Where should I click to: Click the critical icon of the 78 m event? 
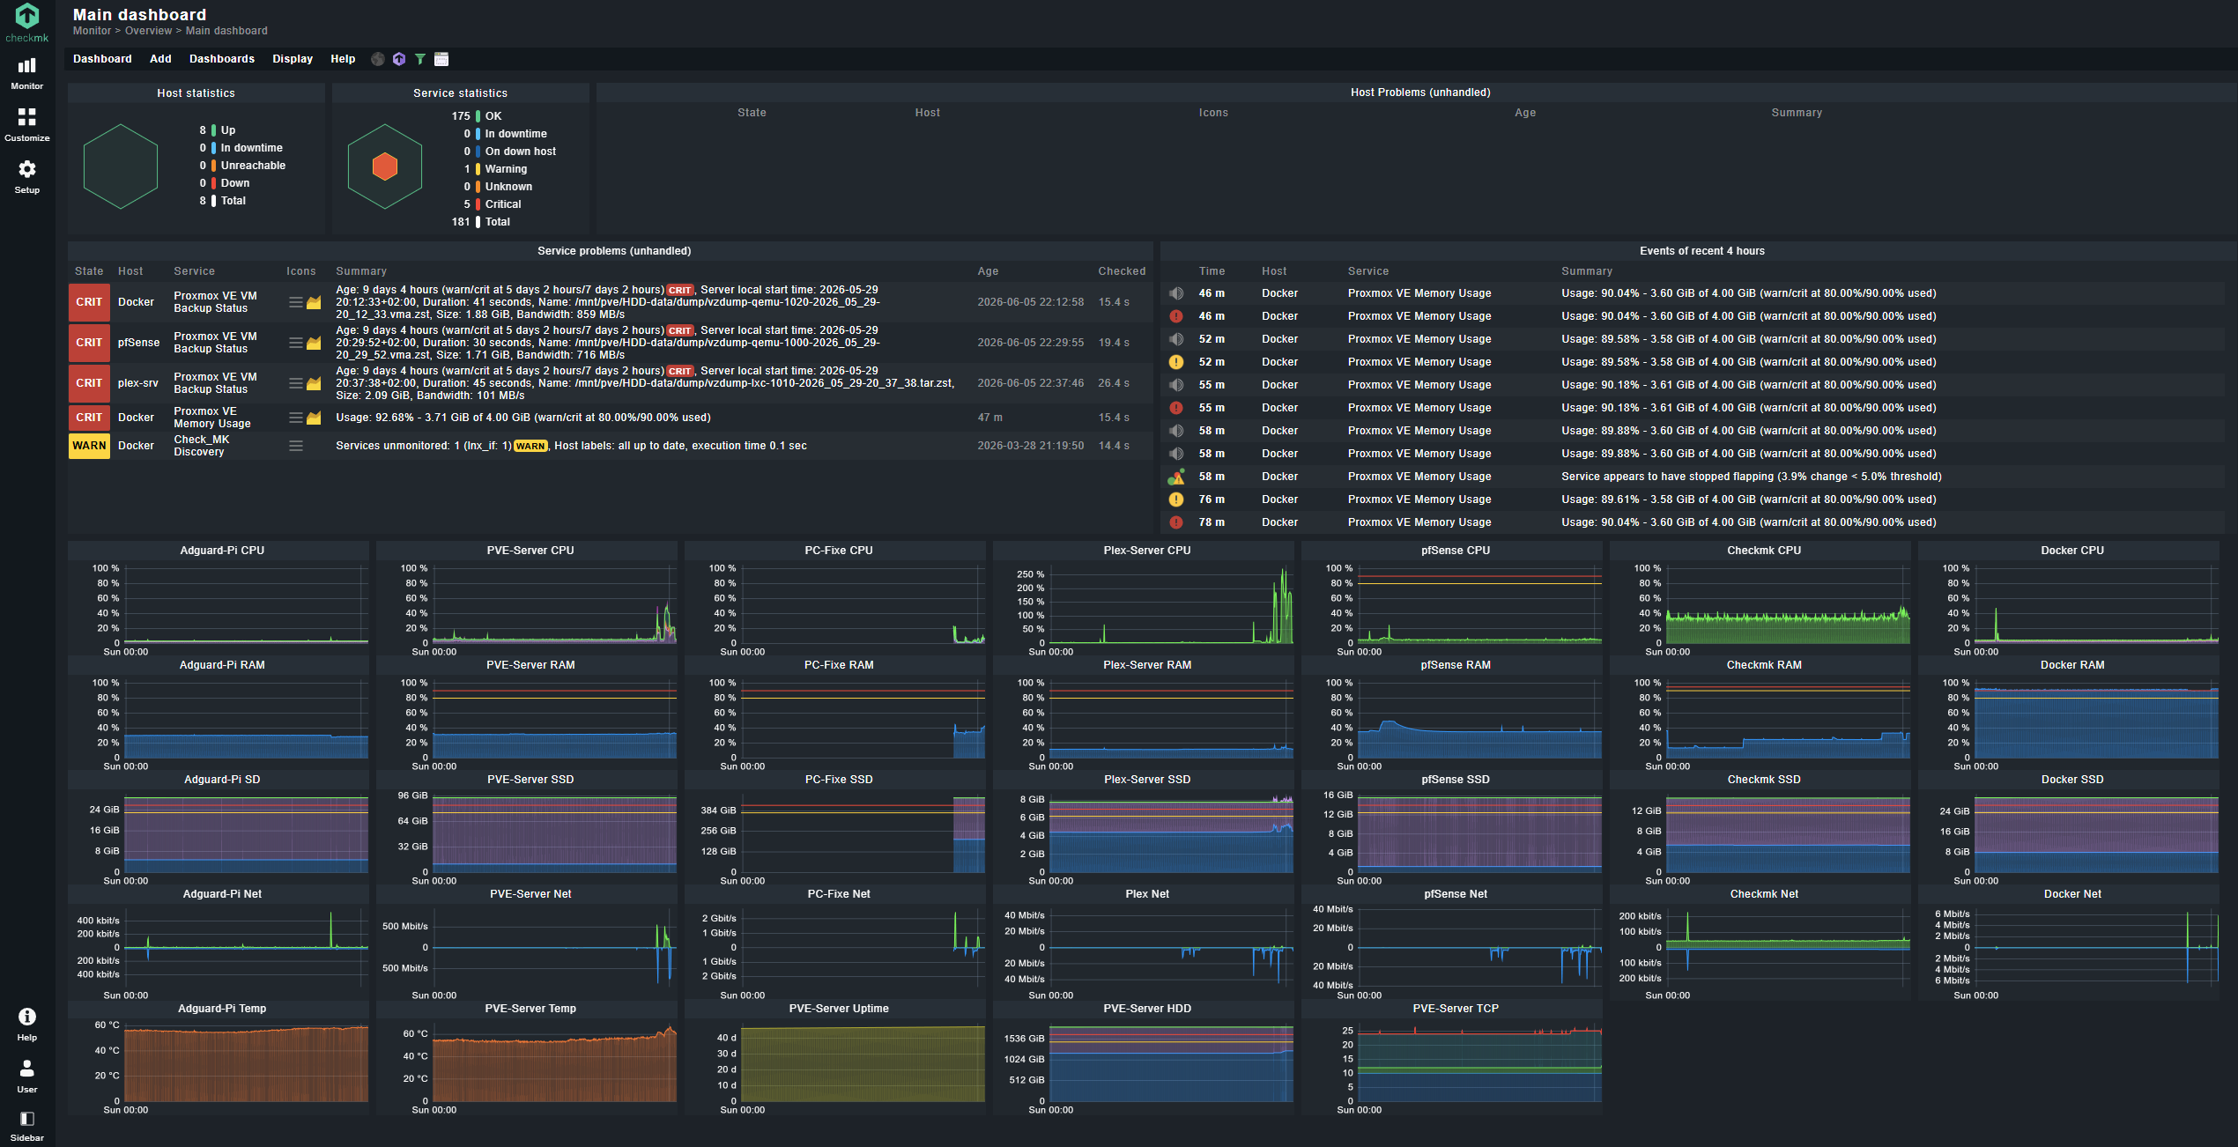point(1176,522)
